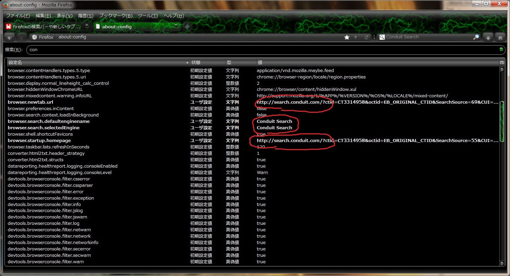Open the 履歴(S) menu

(86, 15)
